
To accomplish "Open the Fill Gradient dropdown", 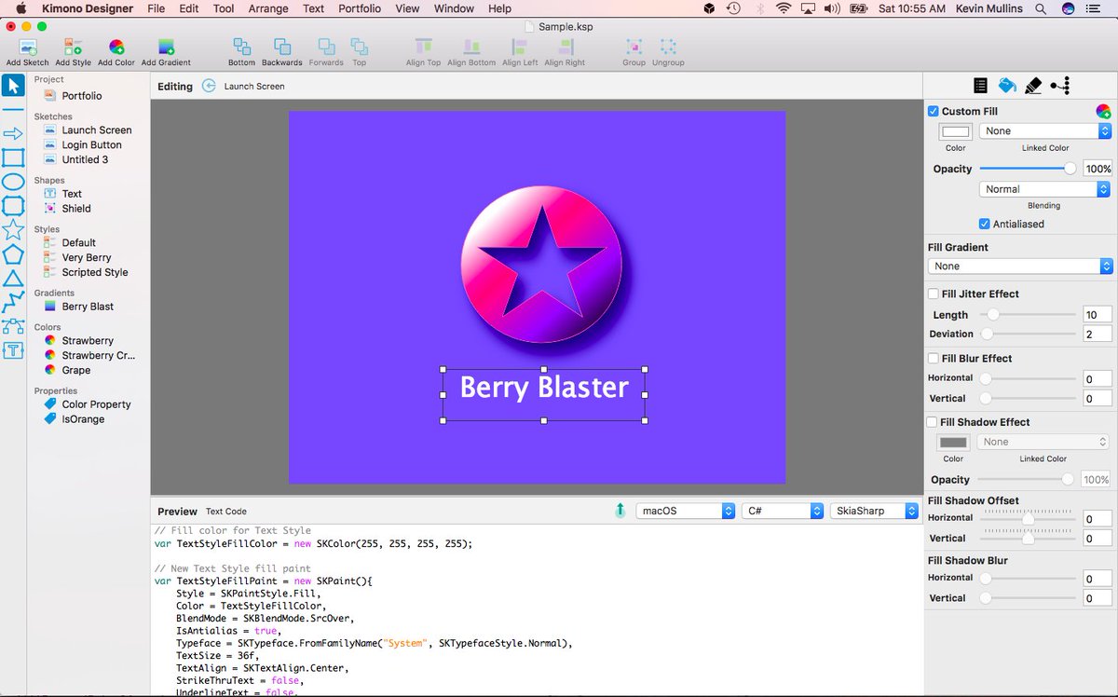I will point(1018,266).
